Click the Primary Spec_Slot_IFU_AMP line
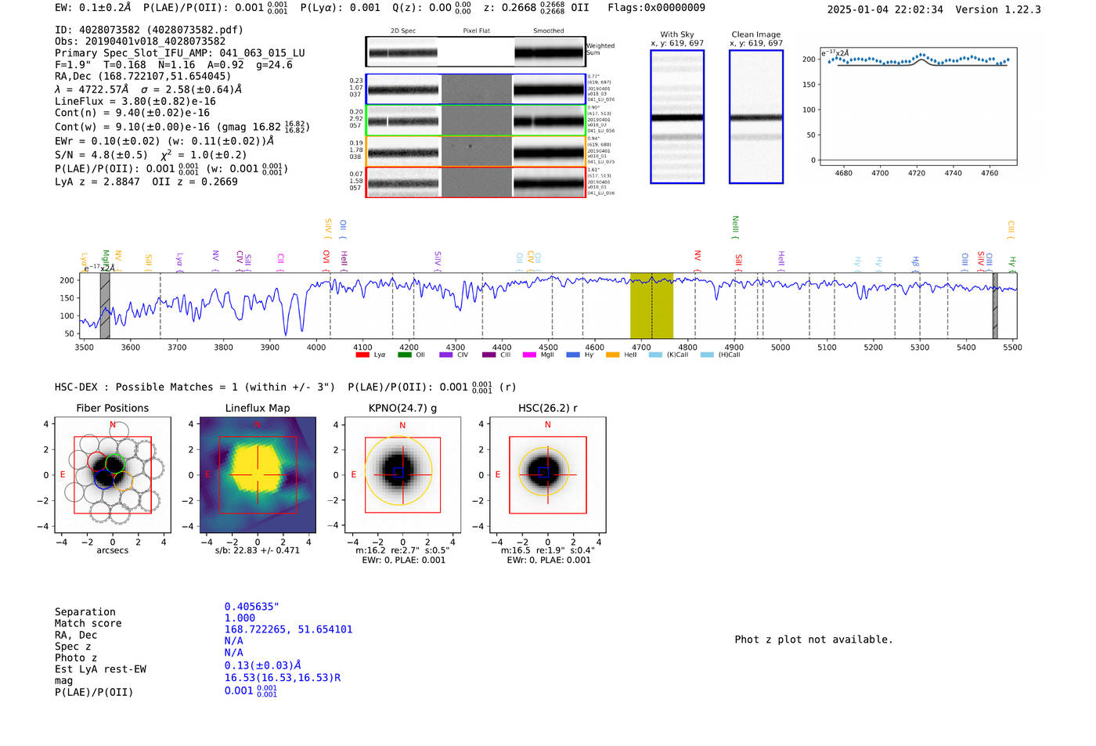1096x746 pixels. (180, 53)
